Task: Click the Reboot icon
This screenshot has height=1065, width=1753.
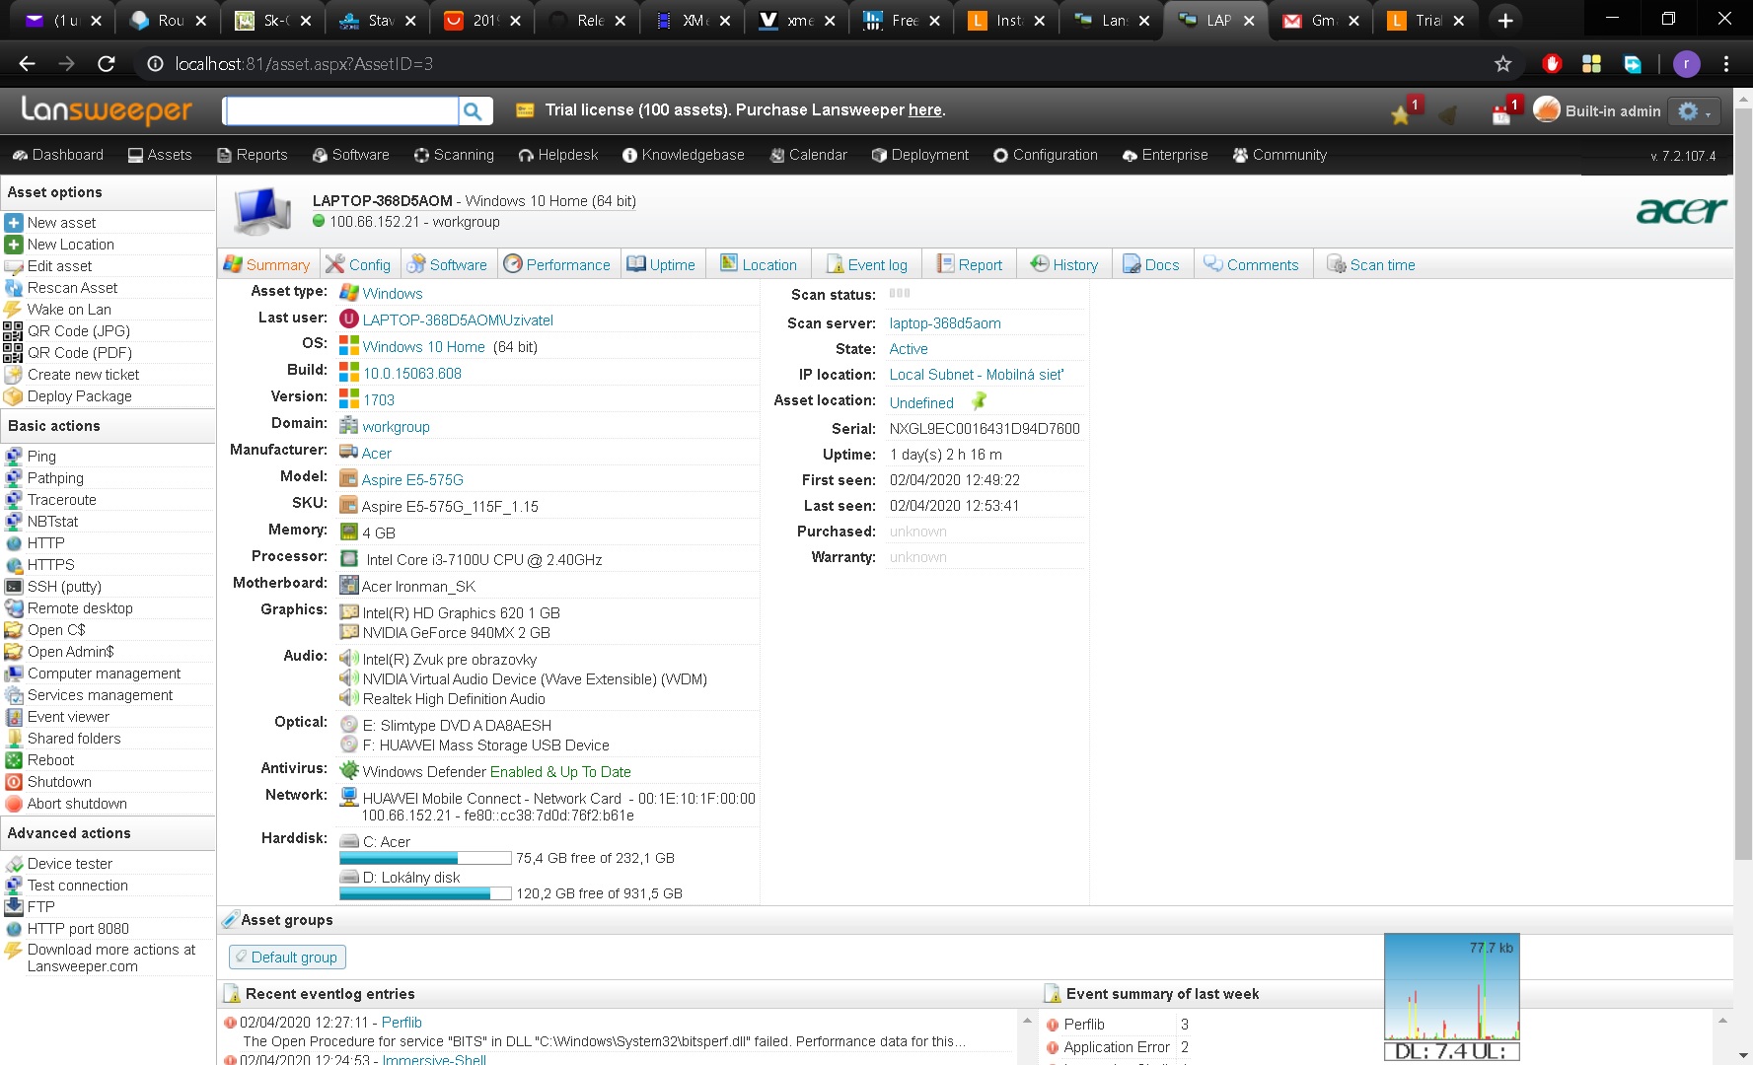Action: [14, 760]
